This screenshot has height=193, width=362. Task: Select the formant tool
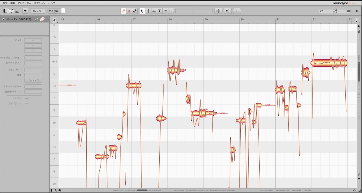point(154,11)
